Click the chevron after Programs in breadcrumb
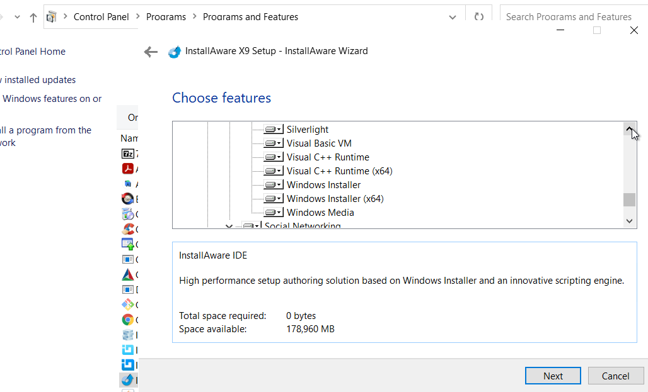 194,16
